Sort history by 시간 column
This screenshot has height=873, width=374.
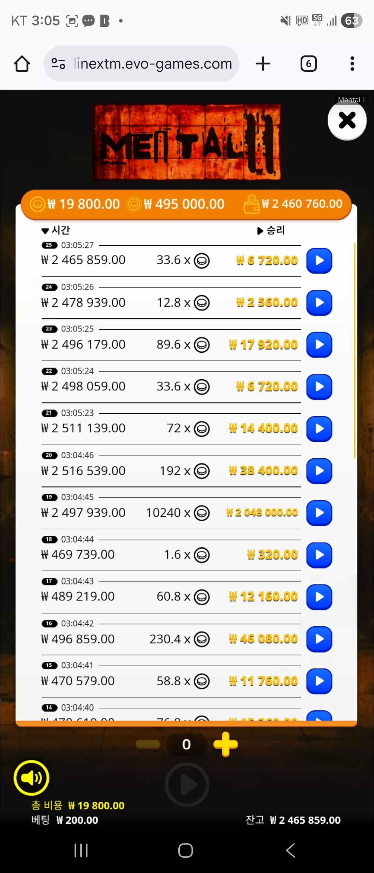[x=55, y=230]
